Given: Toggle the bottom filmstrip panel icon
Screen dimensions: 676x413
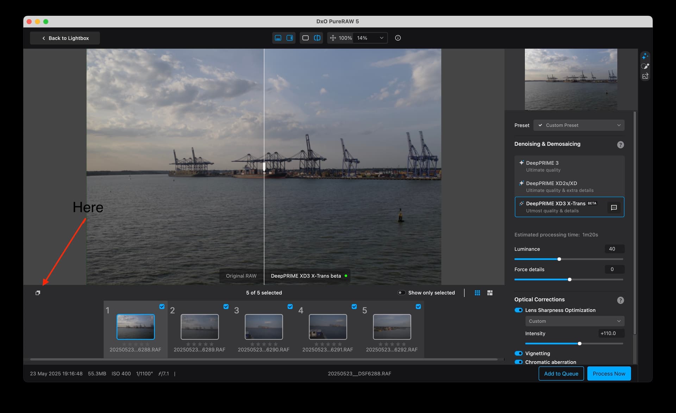Looking at the screenshot, I should [278, 38].
